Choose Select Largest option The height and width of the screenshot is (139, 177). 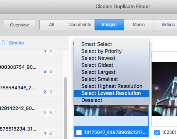click(x=111, y=72)
